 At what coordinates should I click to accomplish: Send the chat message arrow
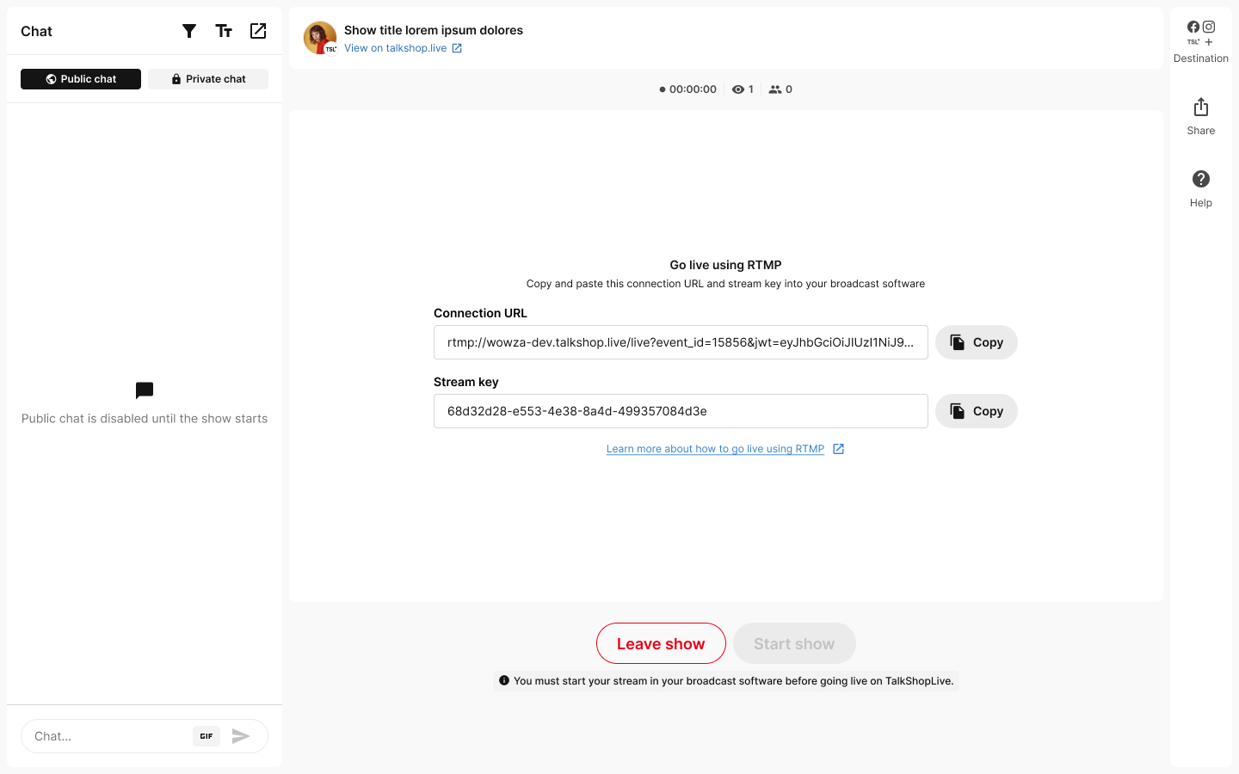(x=241, y=736)
